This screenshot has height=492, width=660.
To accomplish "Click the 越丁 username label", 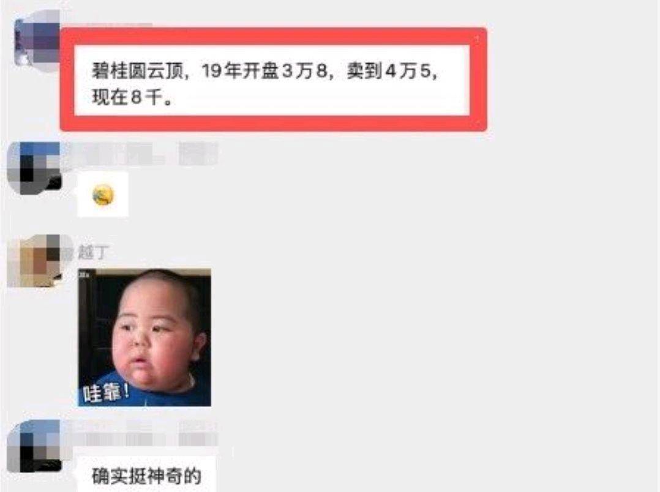I will pyautogui.click(x=92, y=253).
